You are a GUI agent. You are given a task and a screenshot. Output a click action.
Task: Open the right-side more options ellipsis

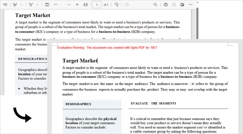click(191, 5)
